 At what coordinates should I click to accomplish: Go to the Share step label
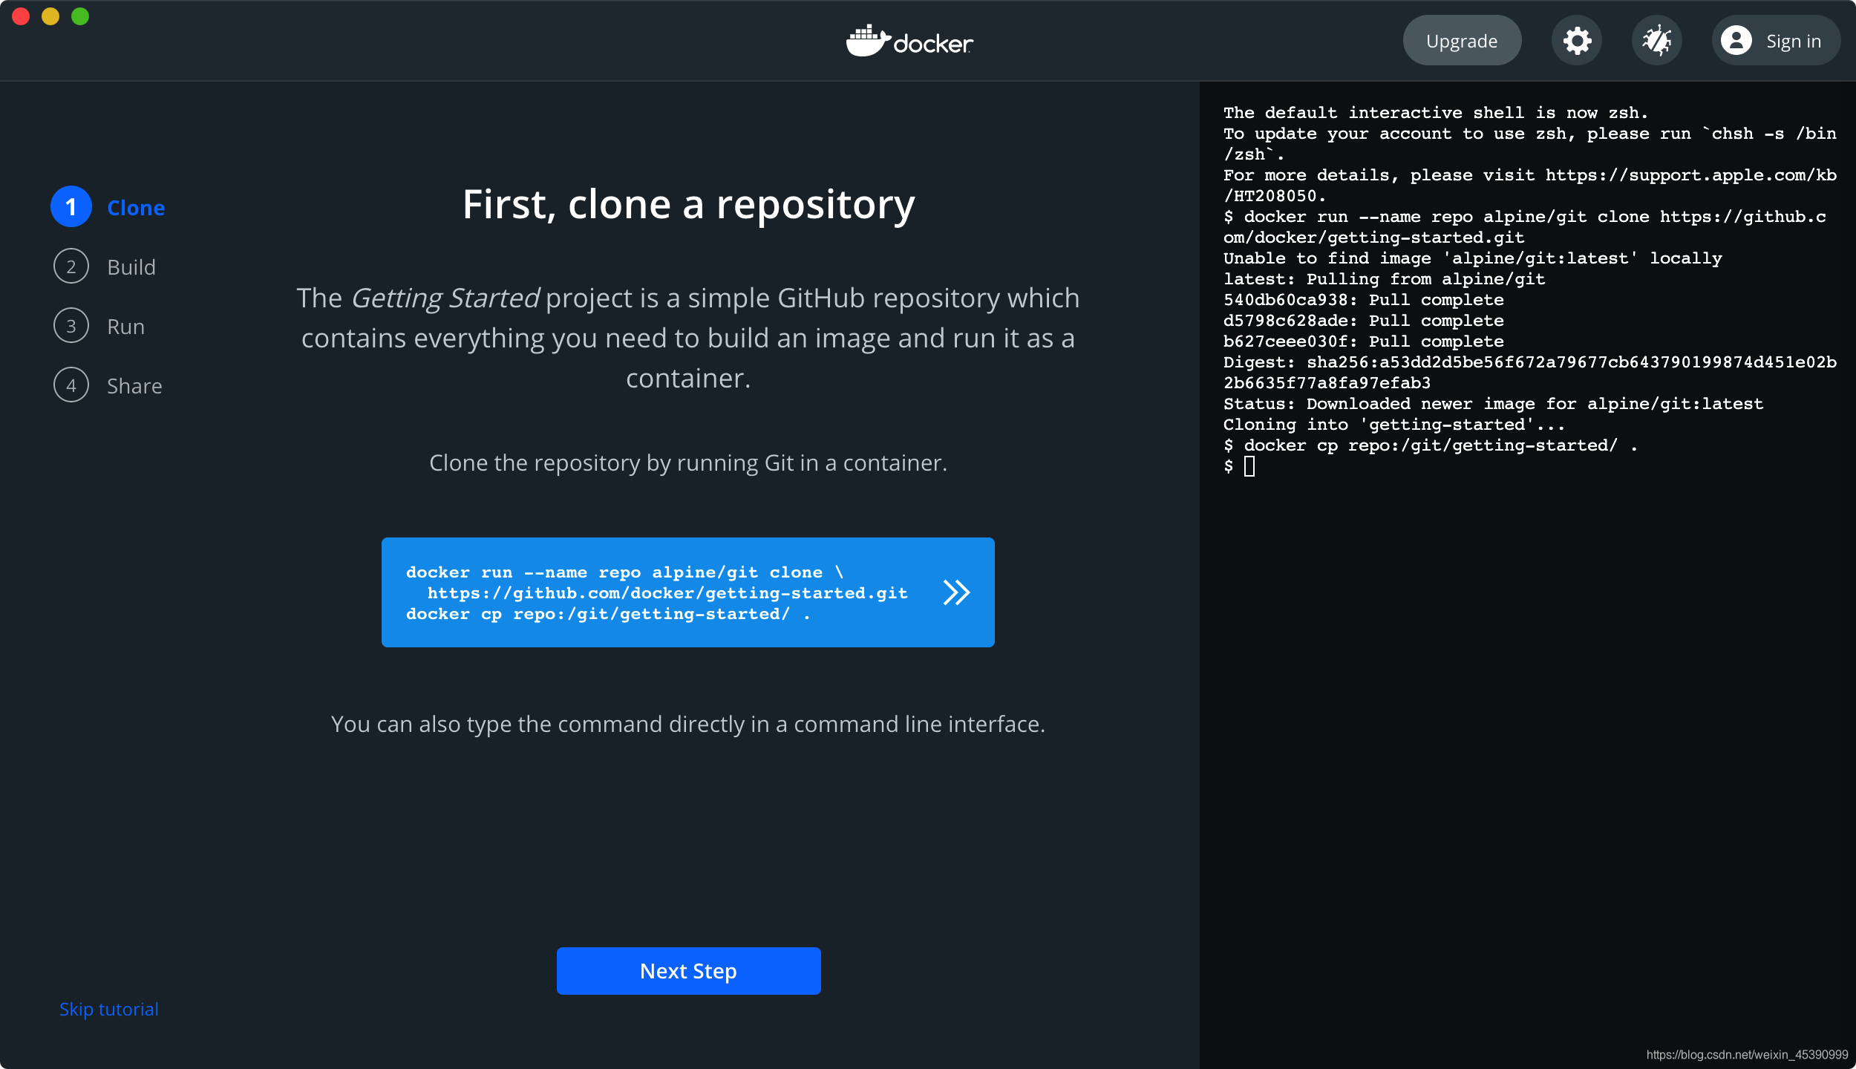coord(134,386)
